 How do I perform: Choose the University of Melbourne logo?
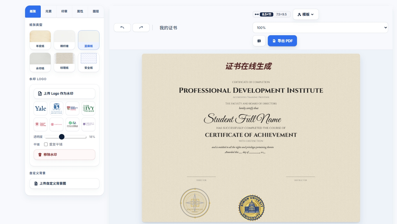click(56, 108)
